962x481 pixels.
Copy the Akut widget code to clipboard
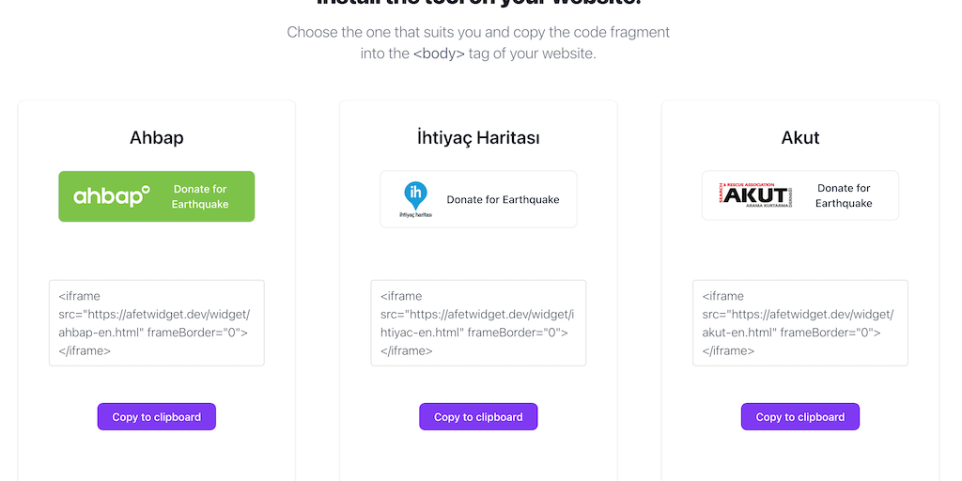point(799,417)
